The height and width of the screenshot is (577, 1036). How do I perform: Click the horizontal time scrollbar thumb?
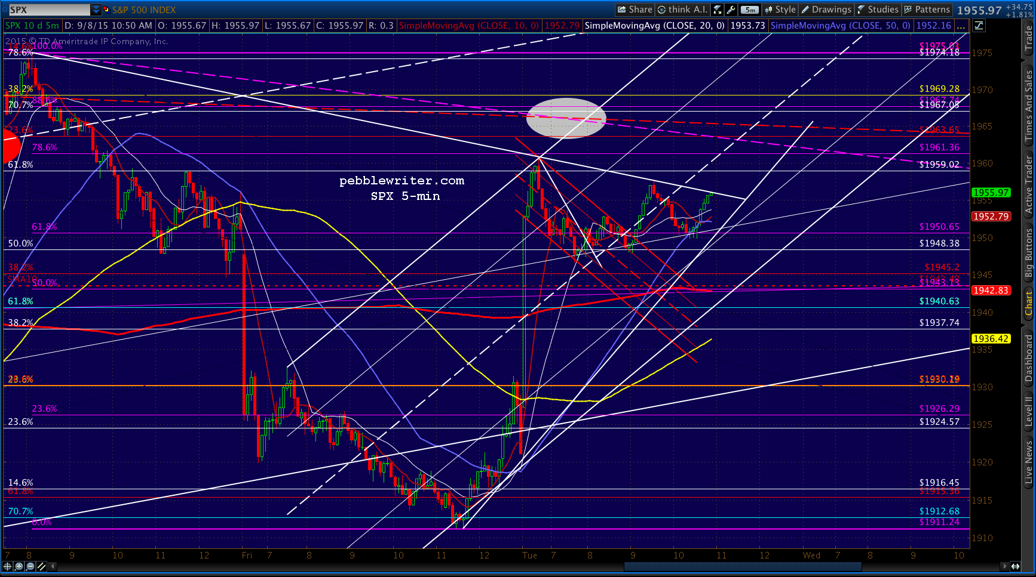coord(743,566)
